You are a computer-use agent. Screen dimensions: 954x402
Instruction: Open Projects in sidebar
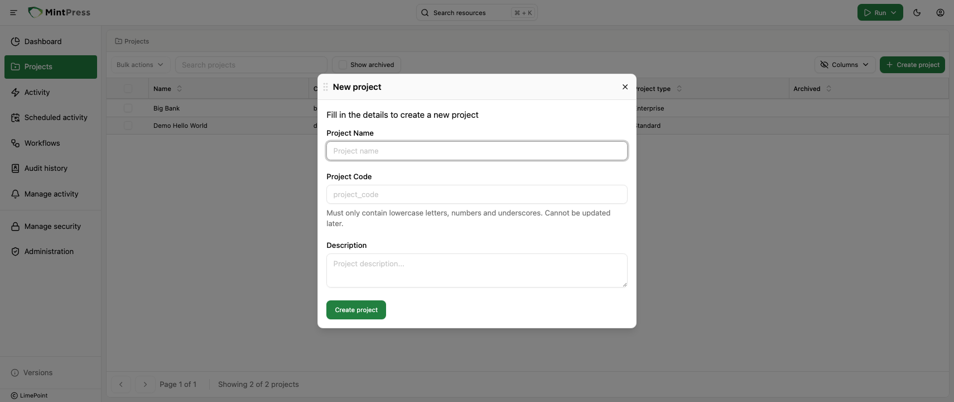pyautogui.click(x=51, y=67)
